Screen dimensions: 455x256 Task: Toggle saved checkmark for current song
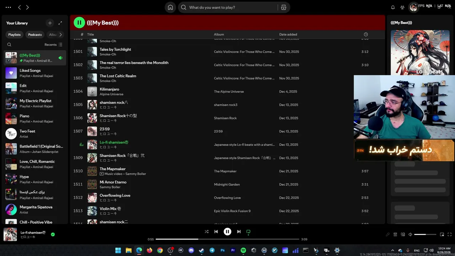pos(53,234)
